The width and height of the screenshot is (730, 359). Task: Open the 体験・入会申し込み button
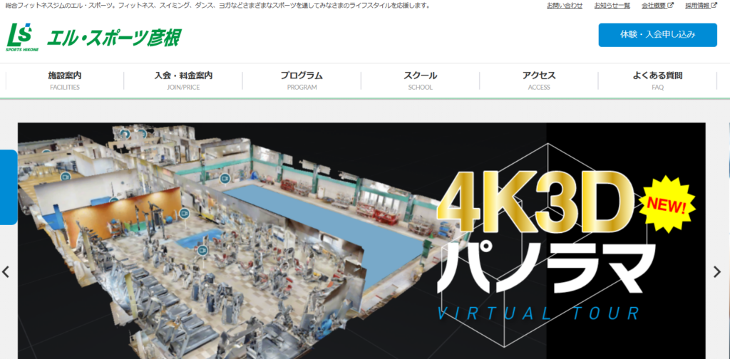tap(657, 35)
